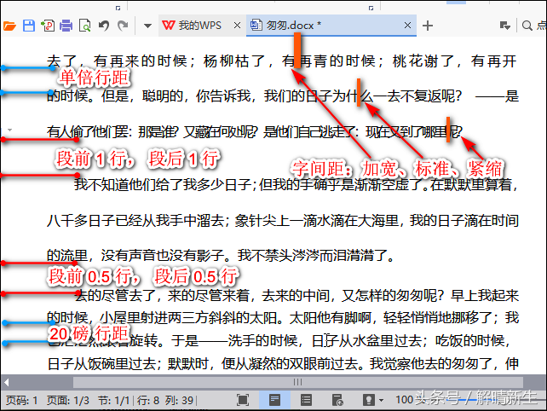This screenshot has height=411, width=547.
Task: Click the paragraph marker arrow in left margin
Action: coord(9,130)
